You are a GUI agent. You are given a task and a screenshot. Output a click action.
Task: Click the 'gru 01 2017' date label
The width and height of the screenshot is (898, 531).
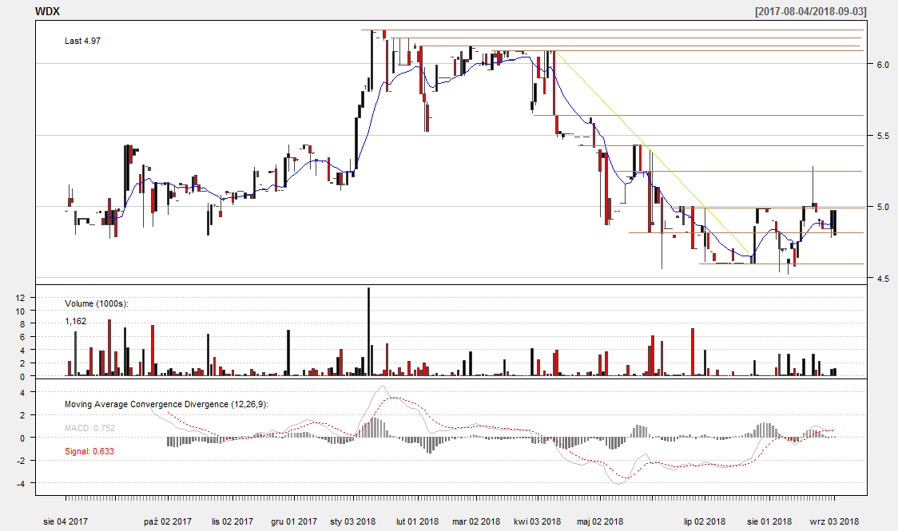(x=294, y=521)
